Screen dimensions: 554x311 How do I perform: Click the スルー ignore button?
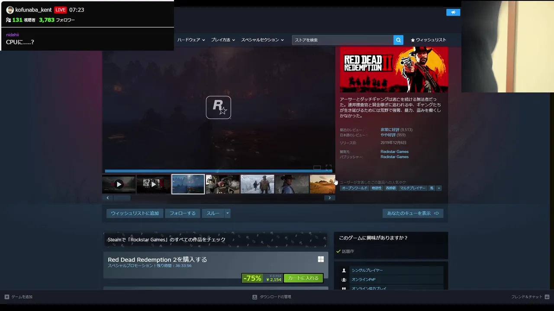pyautogui.click(x=213, y=213)
